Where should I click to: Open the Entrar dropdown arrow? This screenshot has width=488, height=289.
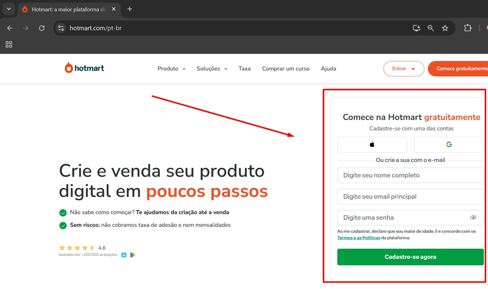(413, 69)
